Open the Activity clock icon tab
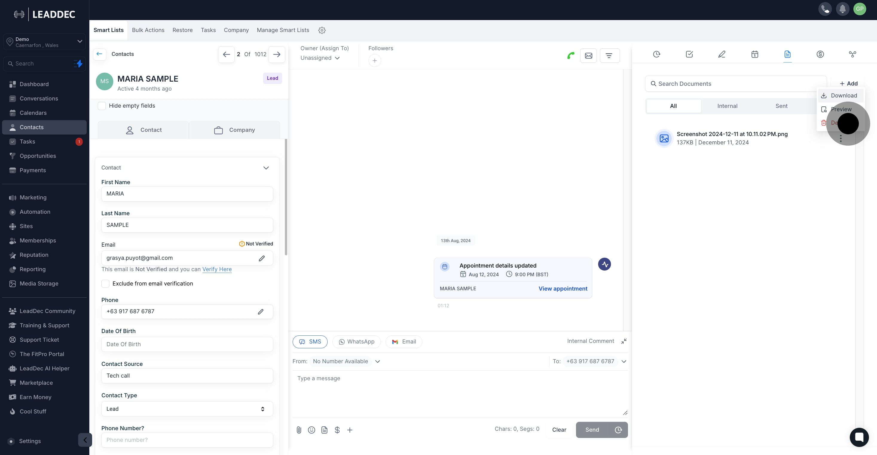The height and width of the screenshot is (455, 877). pos(656,54)
